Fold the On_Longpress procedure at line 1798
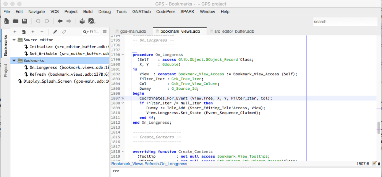382x177 pixels. [x=122, y=55]
